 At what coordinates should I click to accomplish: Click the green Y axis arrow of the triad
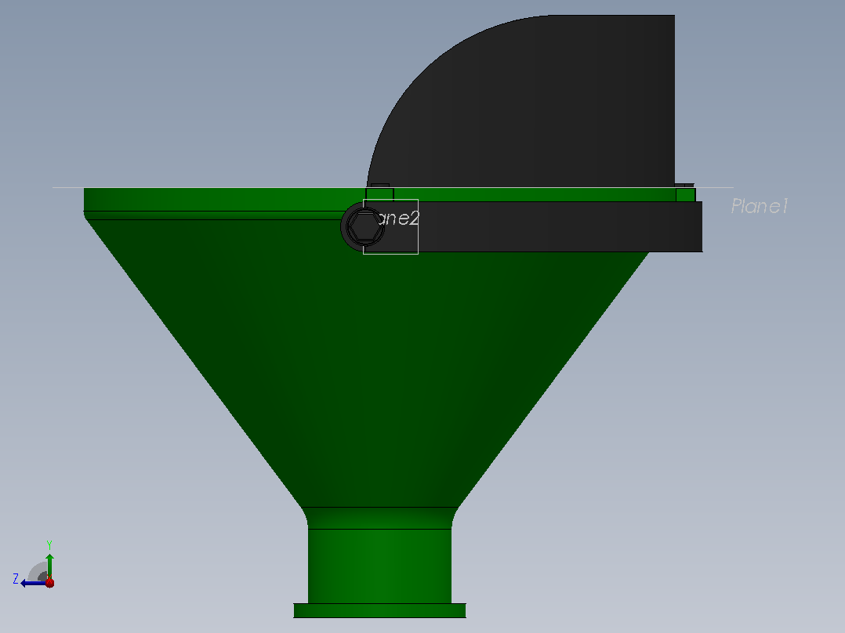pyautogui.click(x=49, y=565)
